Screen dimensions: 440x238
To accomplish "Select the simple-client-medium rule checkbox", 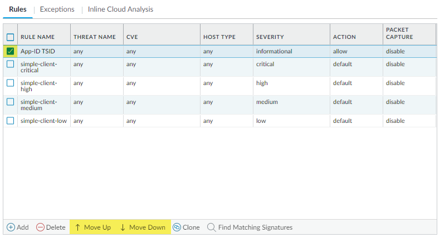I will (11, 102).
